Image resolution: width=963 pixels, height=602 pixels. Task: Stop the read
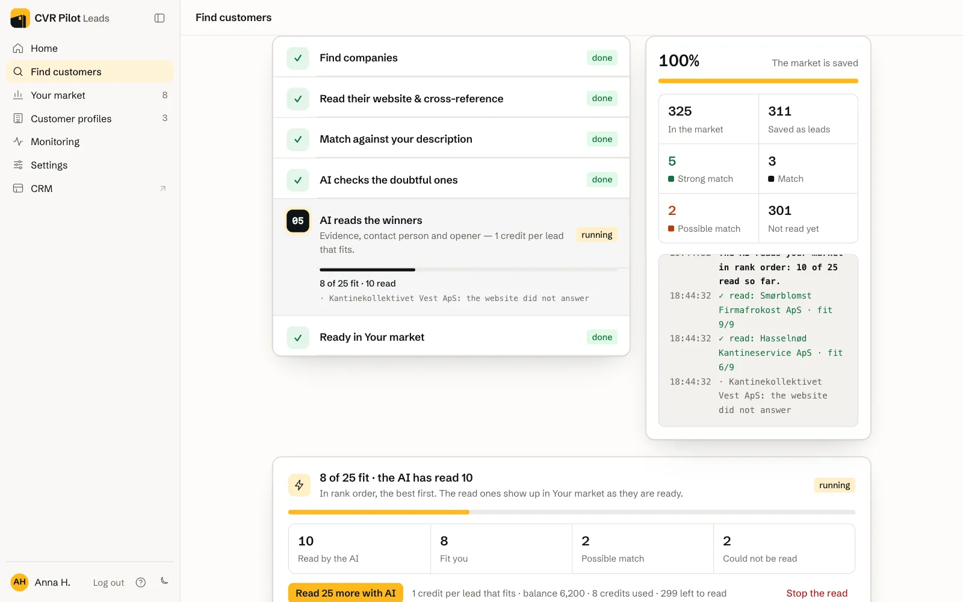[x=817, y=593]
